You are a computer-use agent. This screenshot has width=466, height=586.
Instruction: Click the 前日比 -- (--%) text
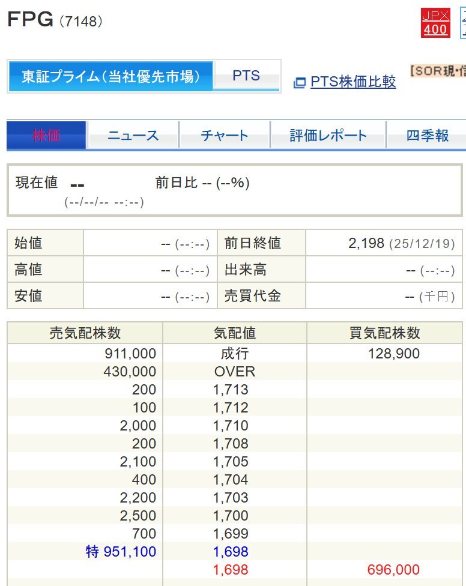(x=202, y=183)
